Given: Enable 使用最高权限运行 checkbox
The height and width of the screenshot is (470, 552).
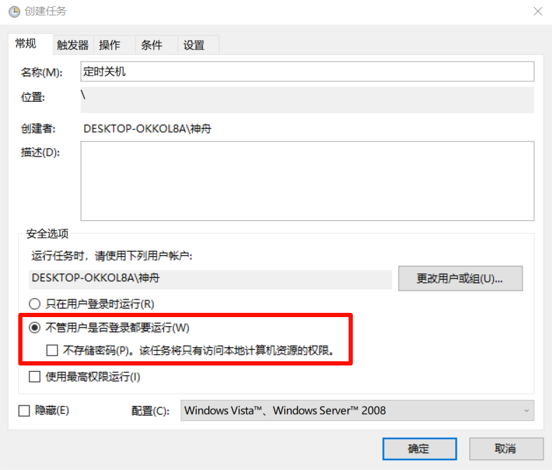Looking at the screenshot, I should tap(34, 377).
